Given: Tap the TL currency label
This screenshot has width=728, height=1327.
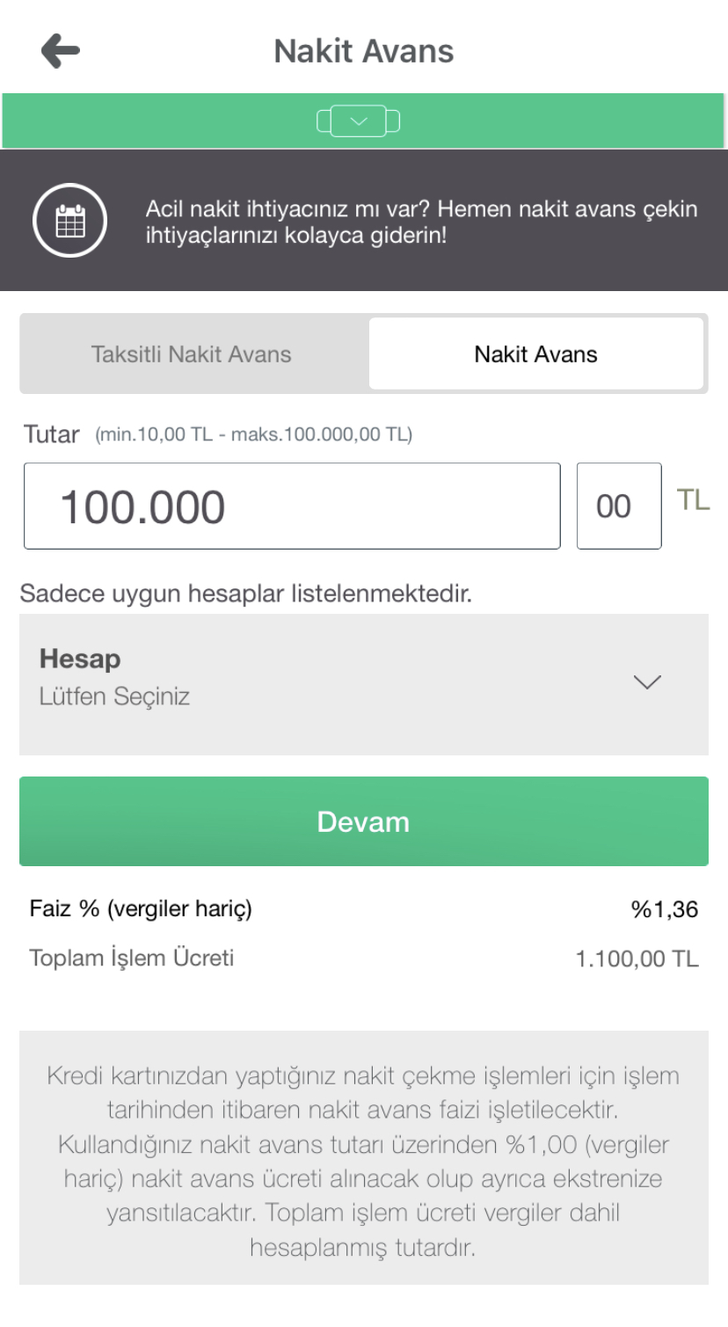Looking at the screenshot, I should tap(693, 500).
